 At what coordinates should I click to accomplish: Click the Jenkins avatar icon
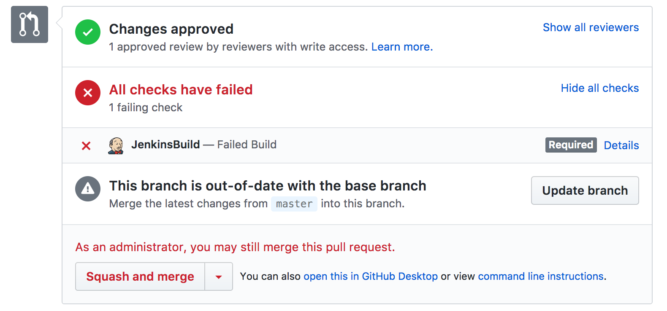point(116,146)
